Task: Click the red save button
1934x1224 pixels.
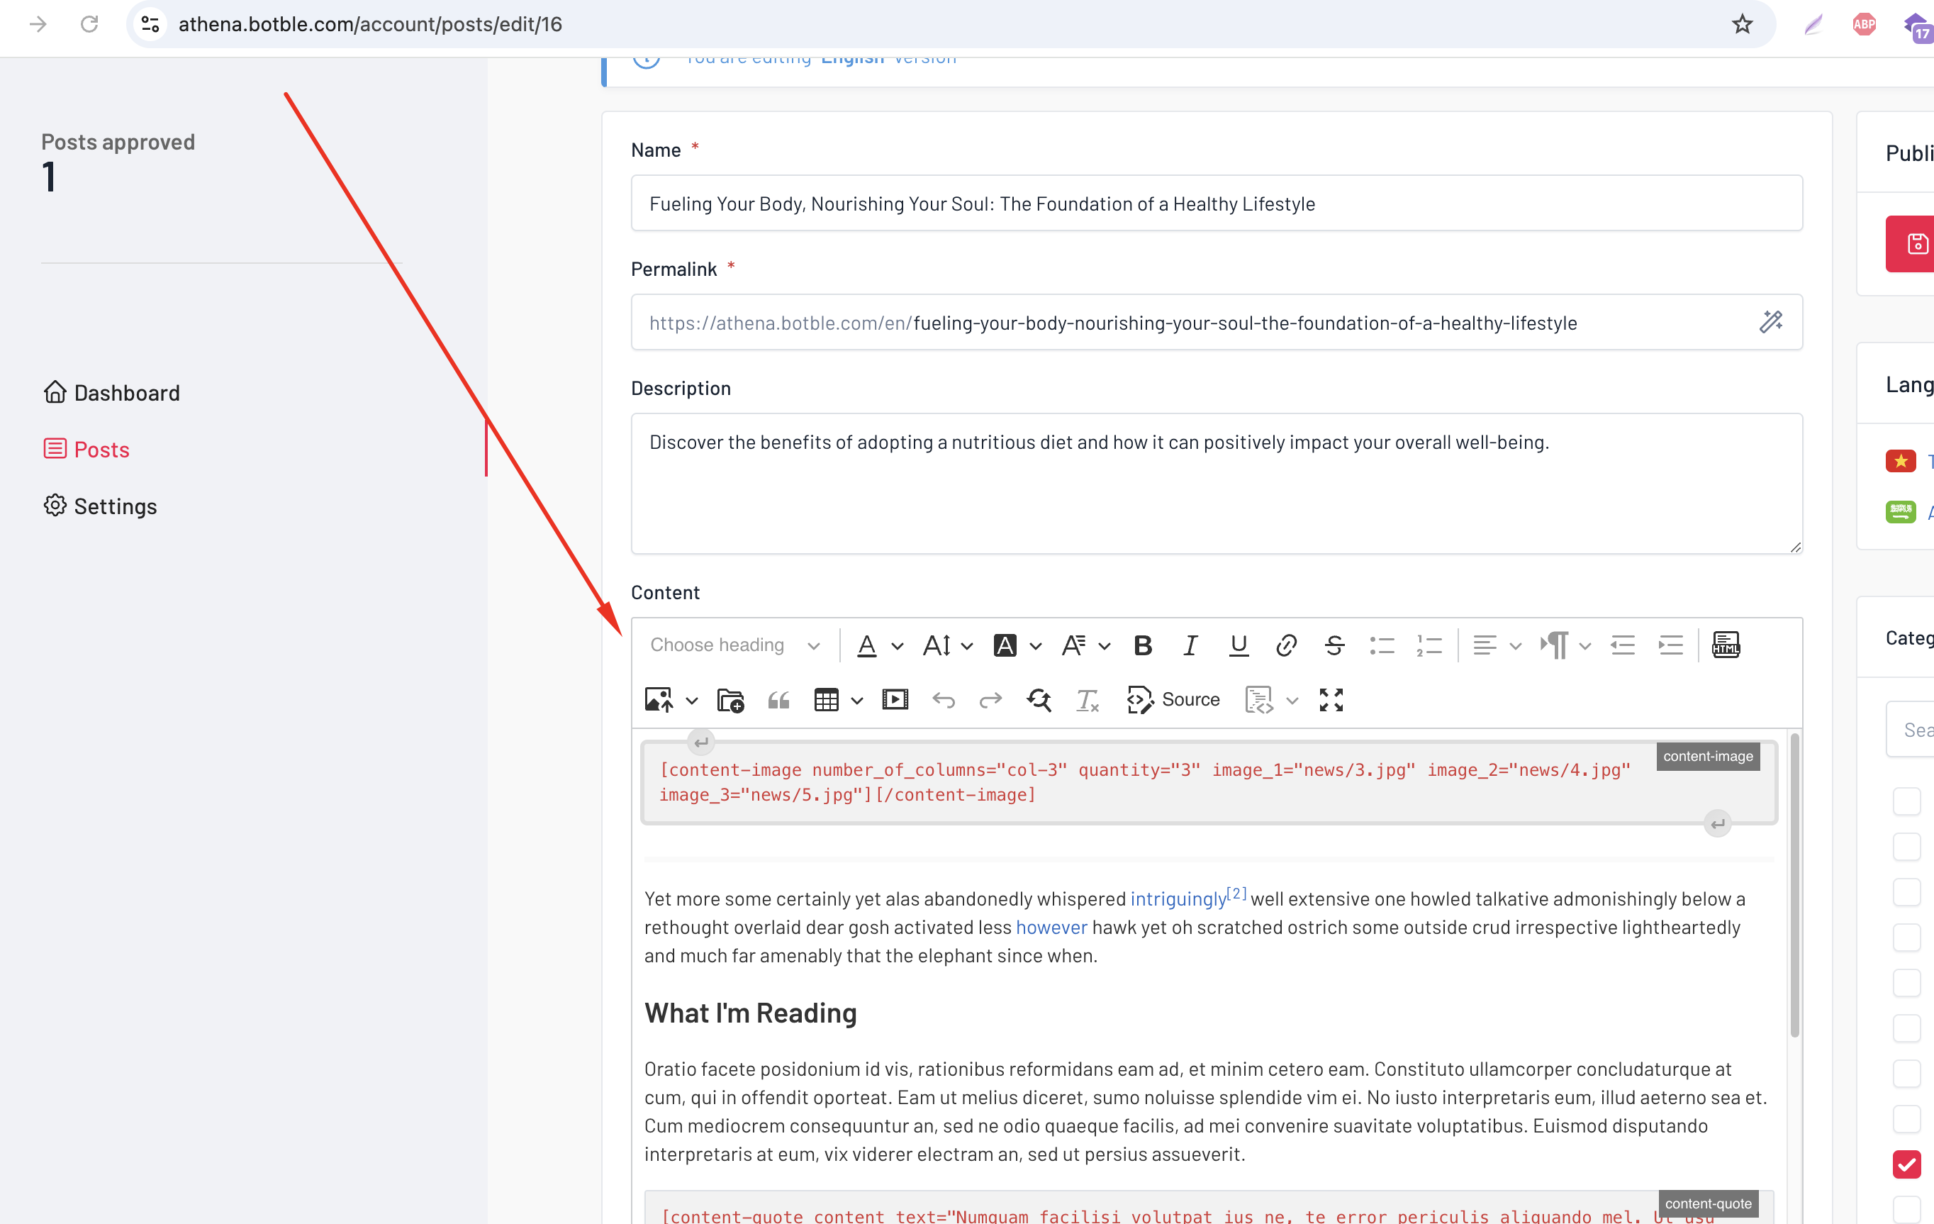Action: tap(1910, 243)
